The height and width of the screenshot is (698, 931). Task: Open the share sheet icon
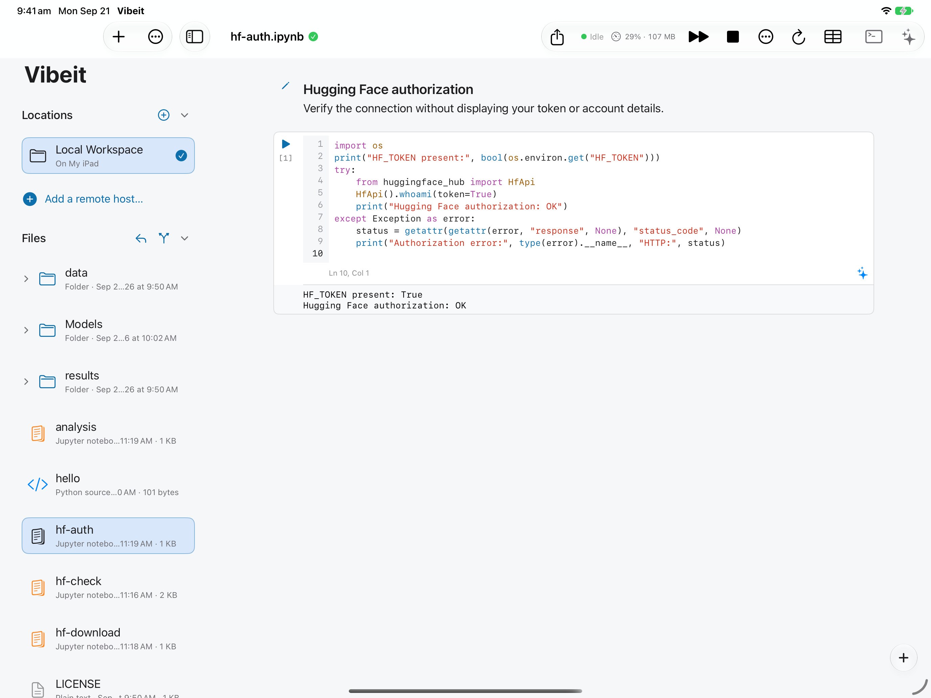pyautogui.click(x=557, y=37)
